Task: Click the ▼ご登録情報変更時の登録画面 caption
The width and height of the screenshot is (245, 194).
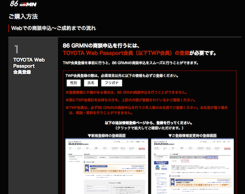Action: (193, 136)
